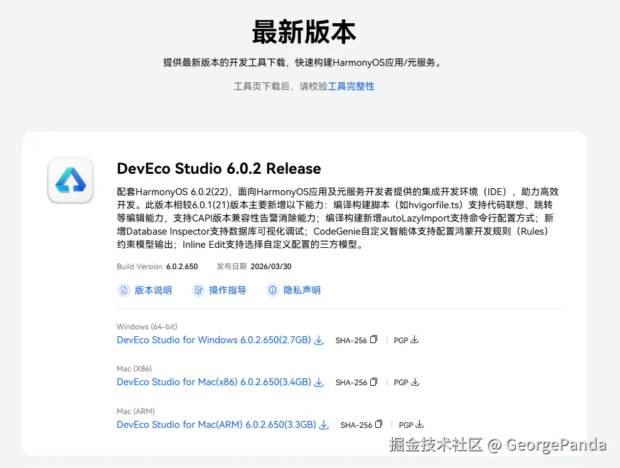Click the 版本说明 document icon

tap(124, 290)
